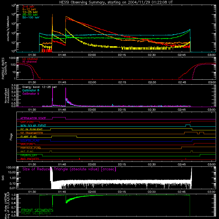Click the second BAD_PACKETS tick mark
This screenshot has width=219, height=219.
[186, 159]
